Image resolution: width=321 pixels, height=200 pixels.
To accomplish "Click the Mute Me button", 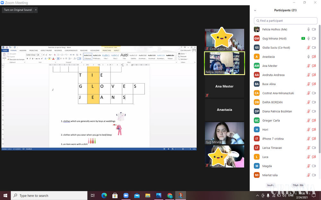I will [298, 185].
